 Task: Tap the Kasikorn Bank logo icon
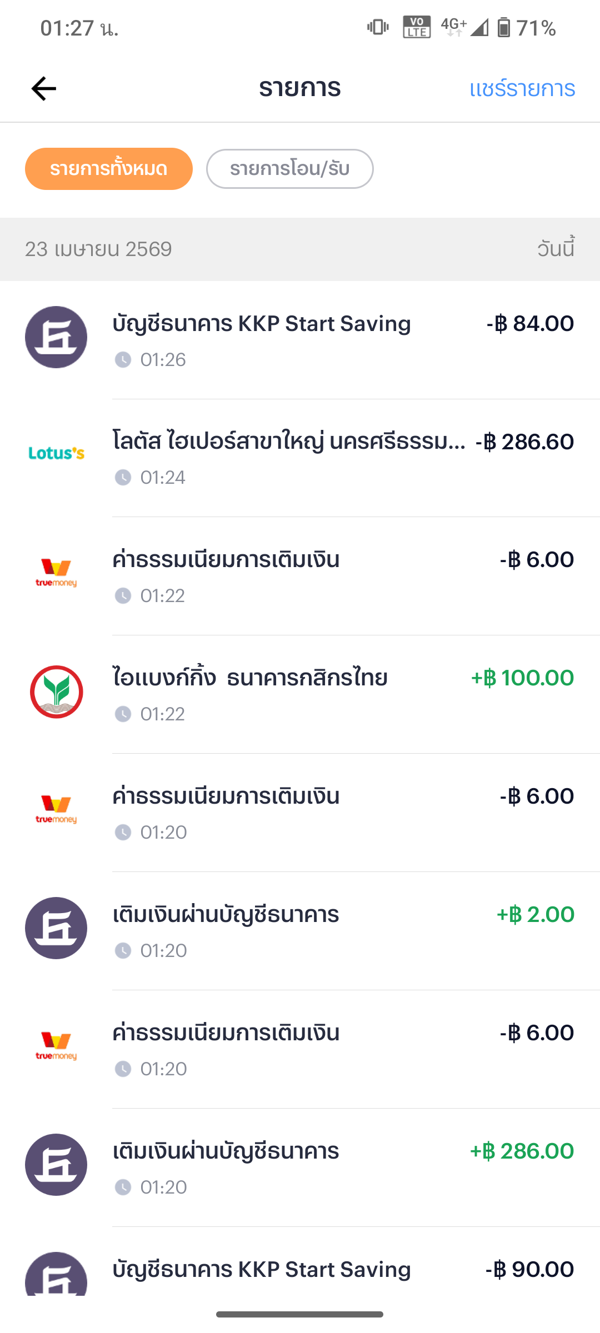click(x=56, y=692)
